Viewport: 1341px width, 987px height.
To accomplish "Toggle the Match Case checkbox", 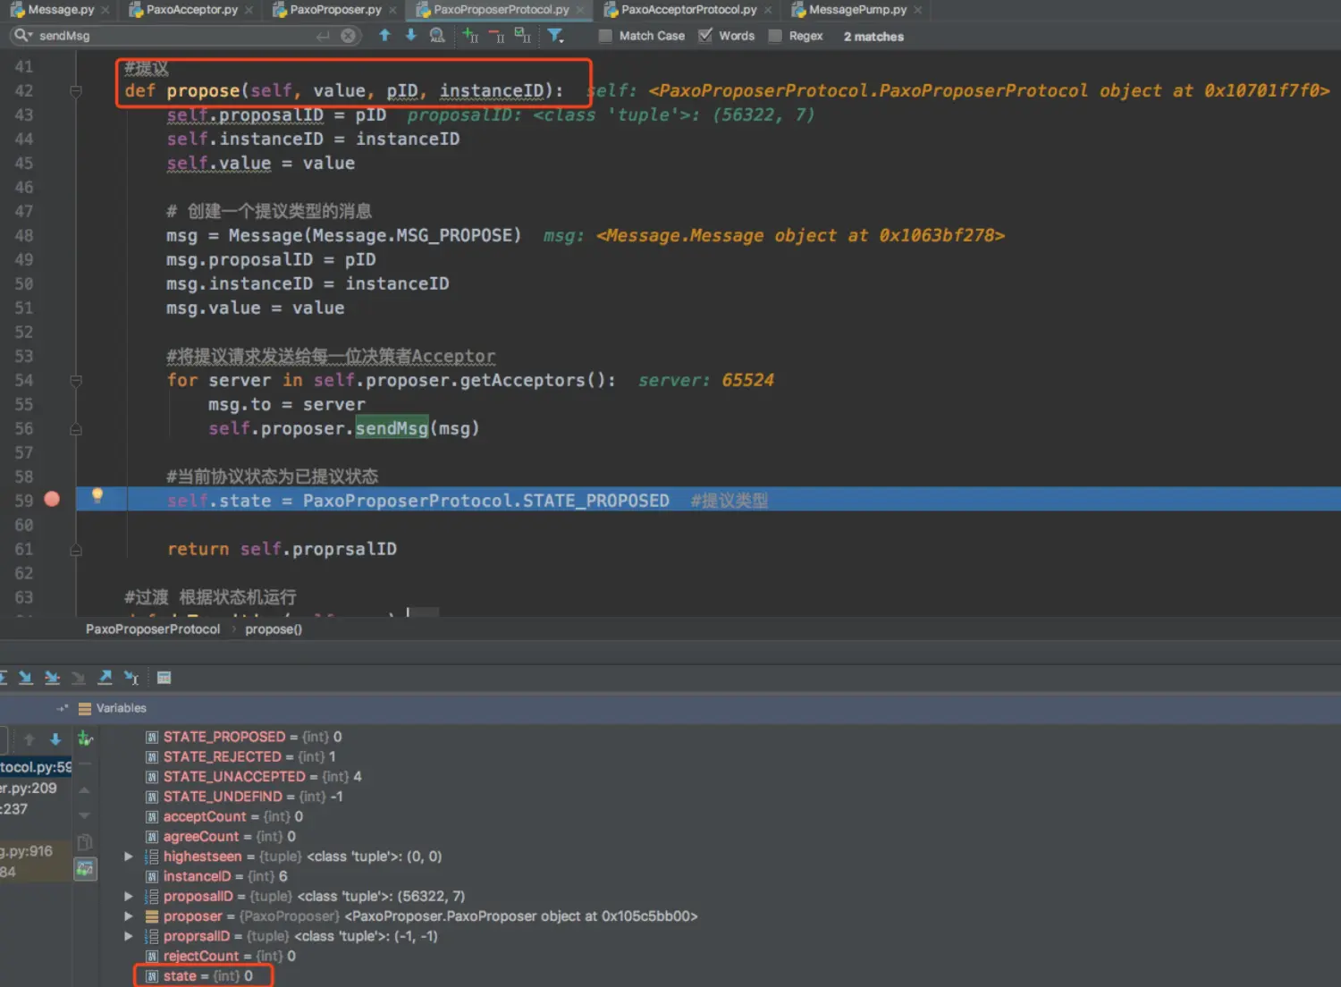I will tap(605, 36).
